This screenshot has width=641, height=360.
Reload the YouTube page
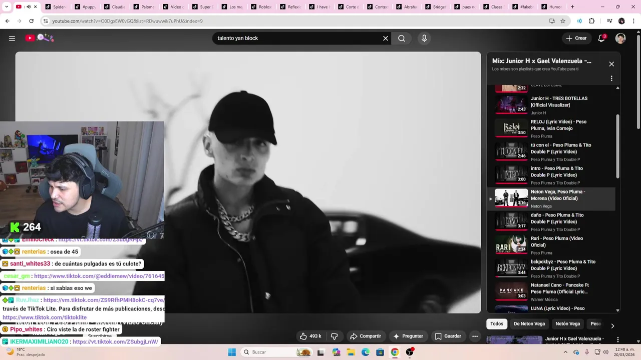point(31,21)
